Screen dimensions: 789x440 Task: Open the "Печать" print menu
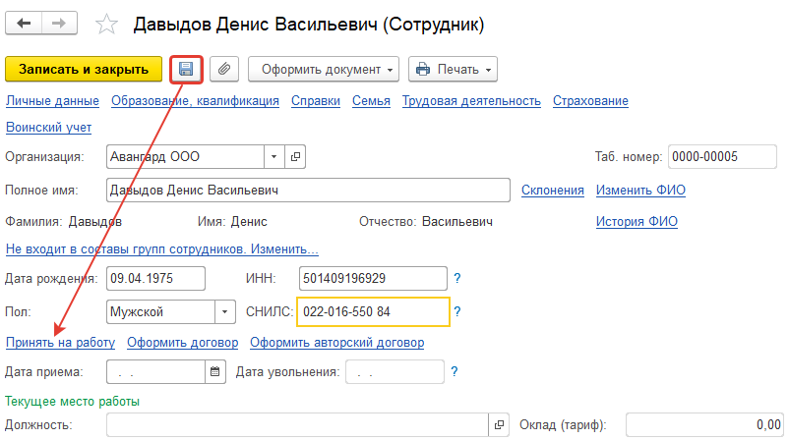453,70
